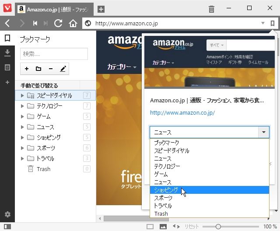
Task: Select the テクノロジー folder row
Action: [56, 106]
